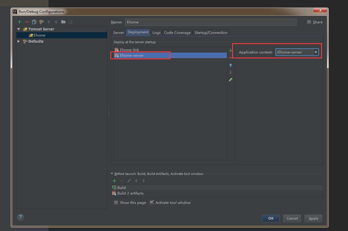
Task: Edit artifact with green pencil icon
Action: pyautogui.click(x=231, y=80)
